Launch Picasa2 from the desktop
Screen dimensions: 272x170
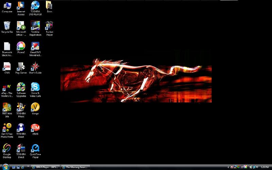pos(21,46)
